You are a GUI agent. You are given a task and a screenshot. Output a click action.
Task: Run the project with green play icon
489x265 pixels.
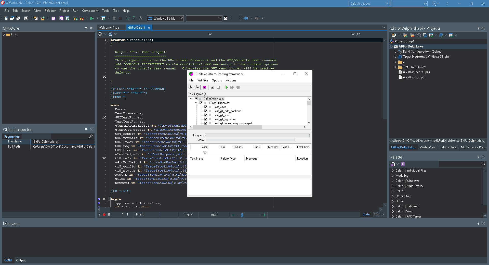coord(92,18)
